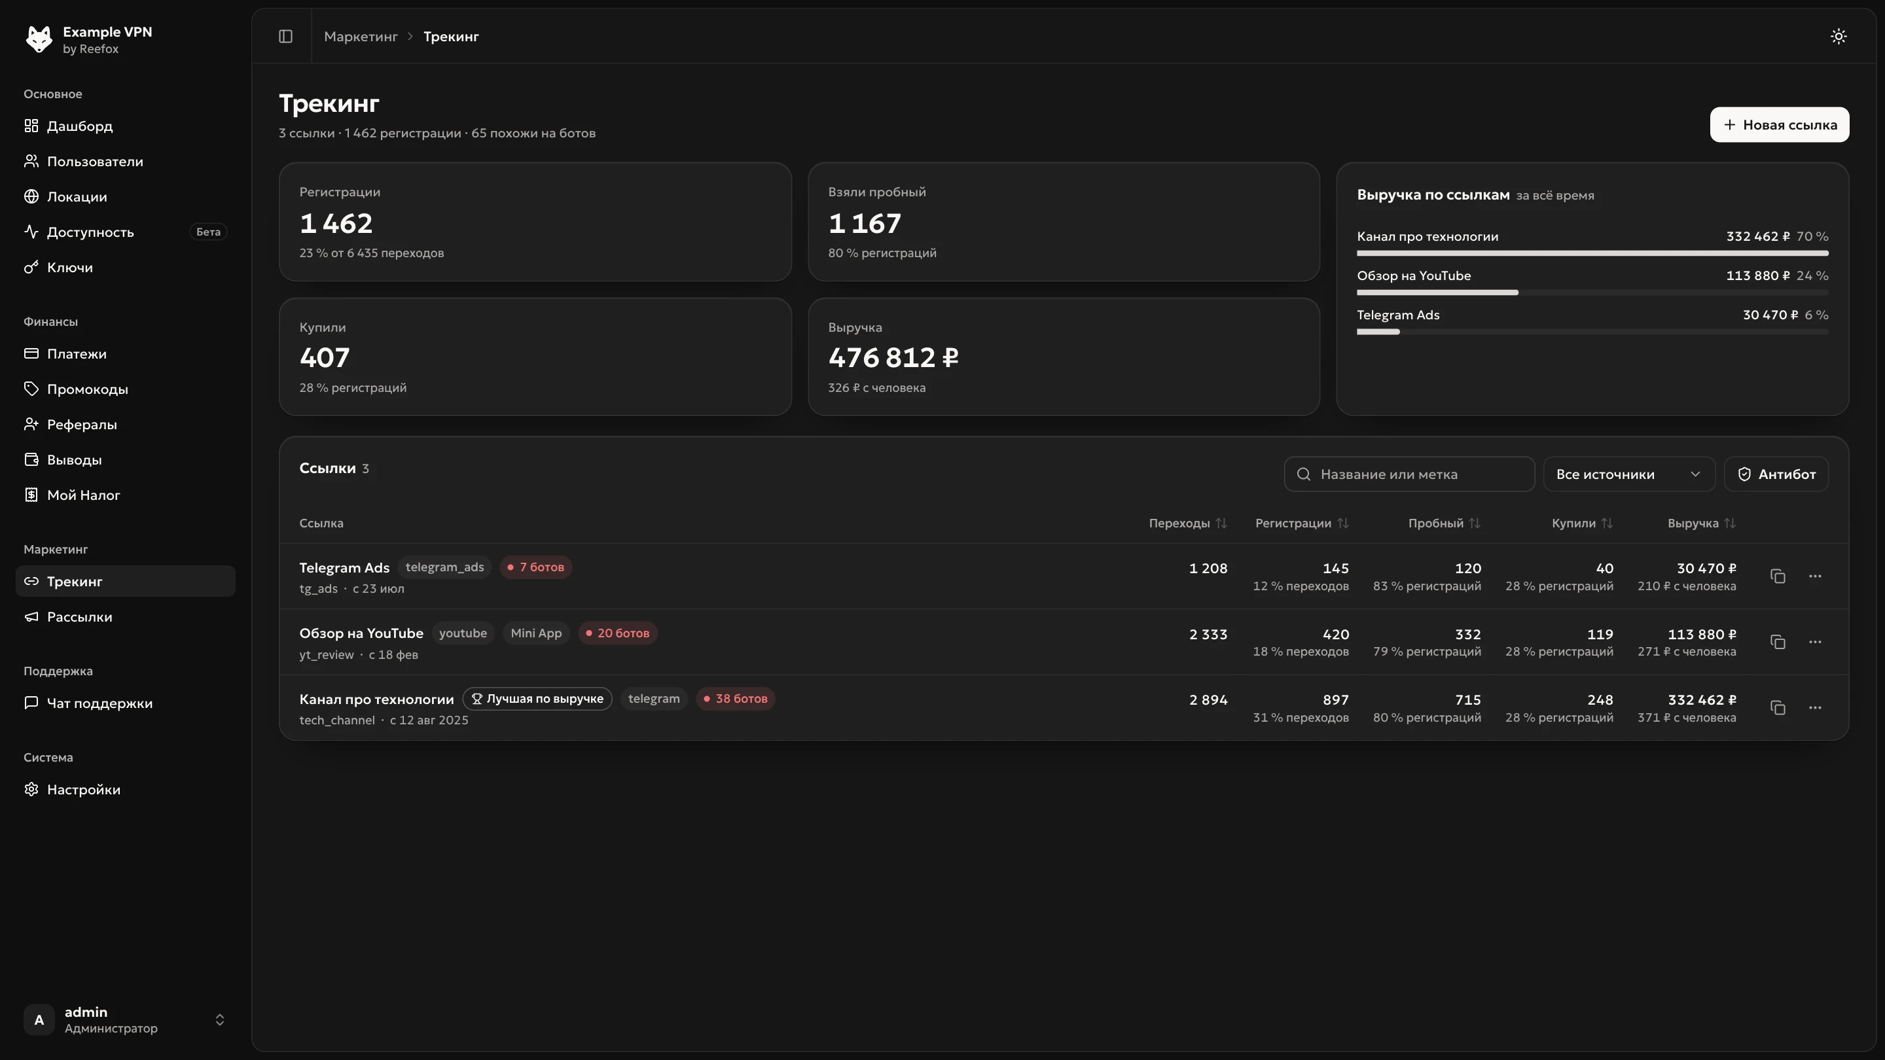The image size is (1885, 1060).
Task: Switch theme with the sun icon
Action: (x=1838, y=36)
